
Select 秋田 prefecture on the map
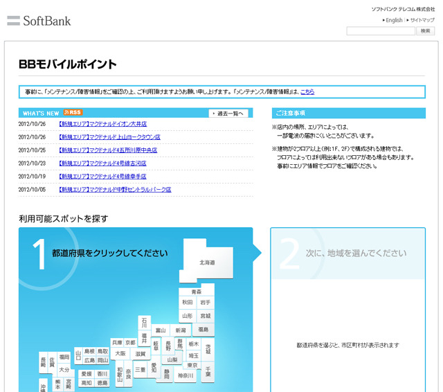click(x=188, y=303)
